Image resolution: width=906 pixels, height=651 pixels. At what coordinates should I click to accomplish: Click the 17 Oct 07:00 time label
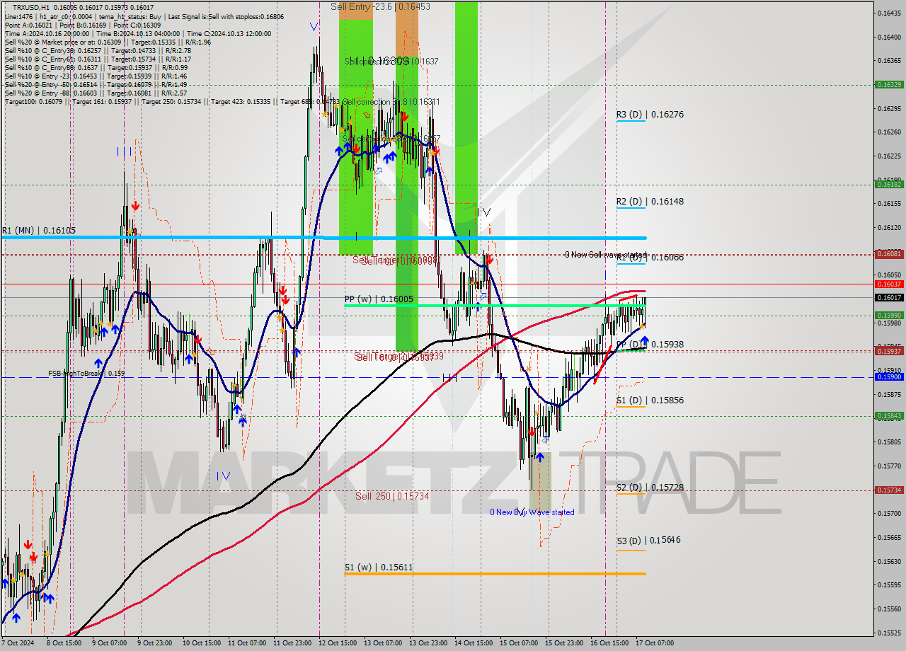(x=655, y=643)
